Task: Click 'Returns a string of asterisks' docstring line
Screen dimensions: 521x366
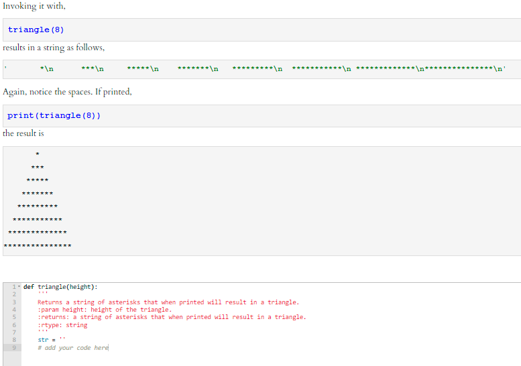Action: pyautogui.click(x=168, y=302)
